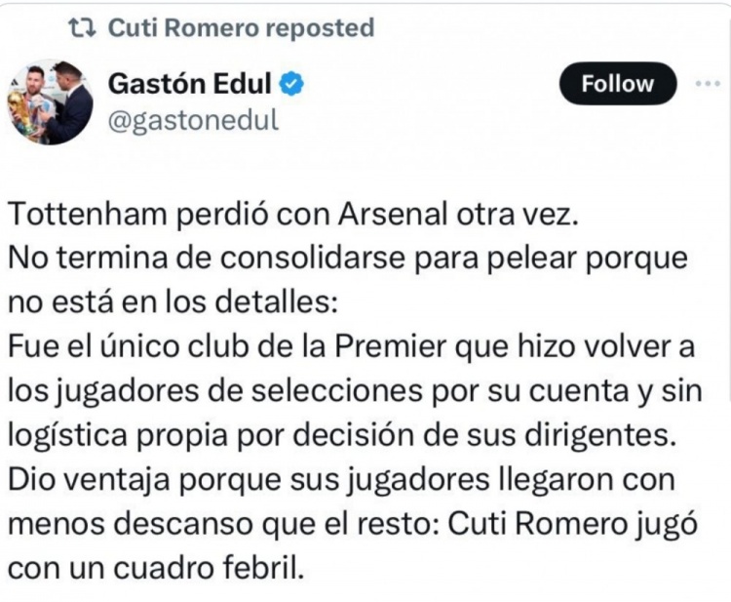Click the line starting "logística propia por decisión"
This screenshot has height=602, width=731.
point(339,434)
